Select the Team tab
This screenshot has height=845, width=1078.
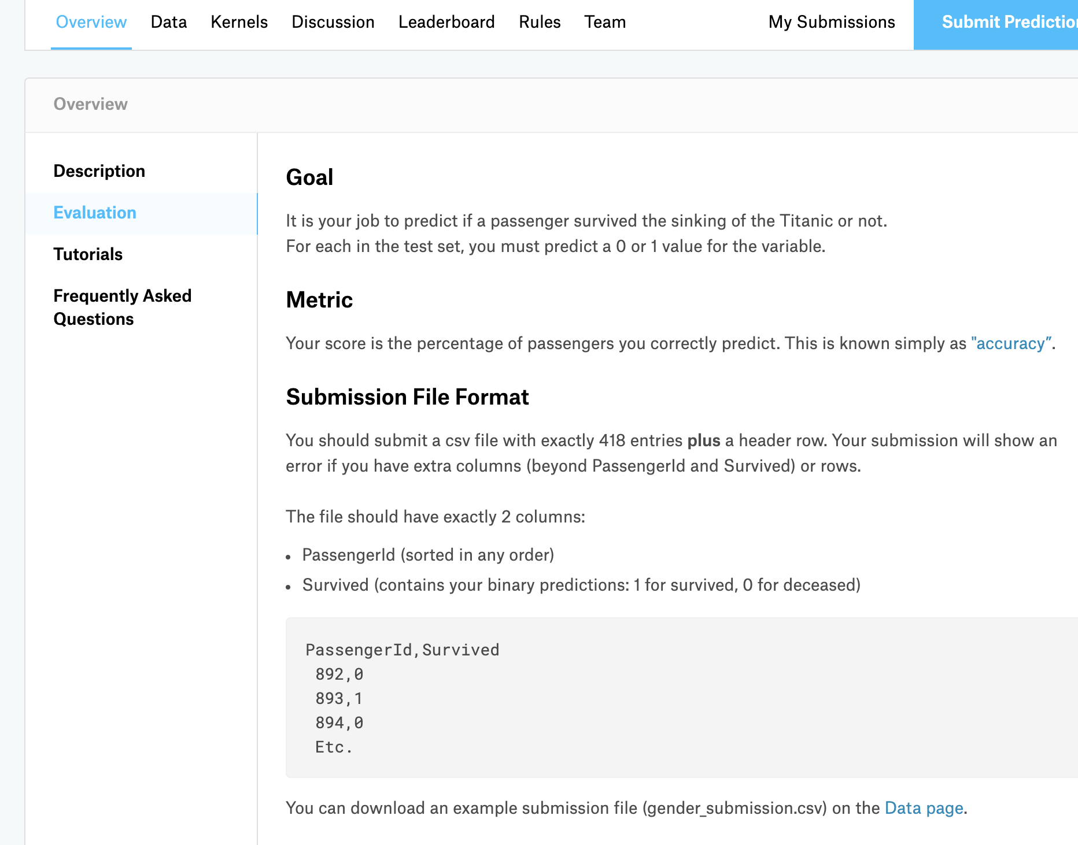(x=605, y=22)
